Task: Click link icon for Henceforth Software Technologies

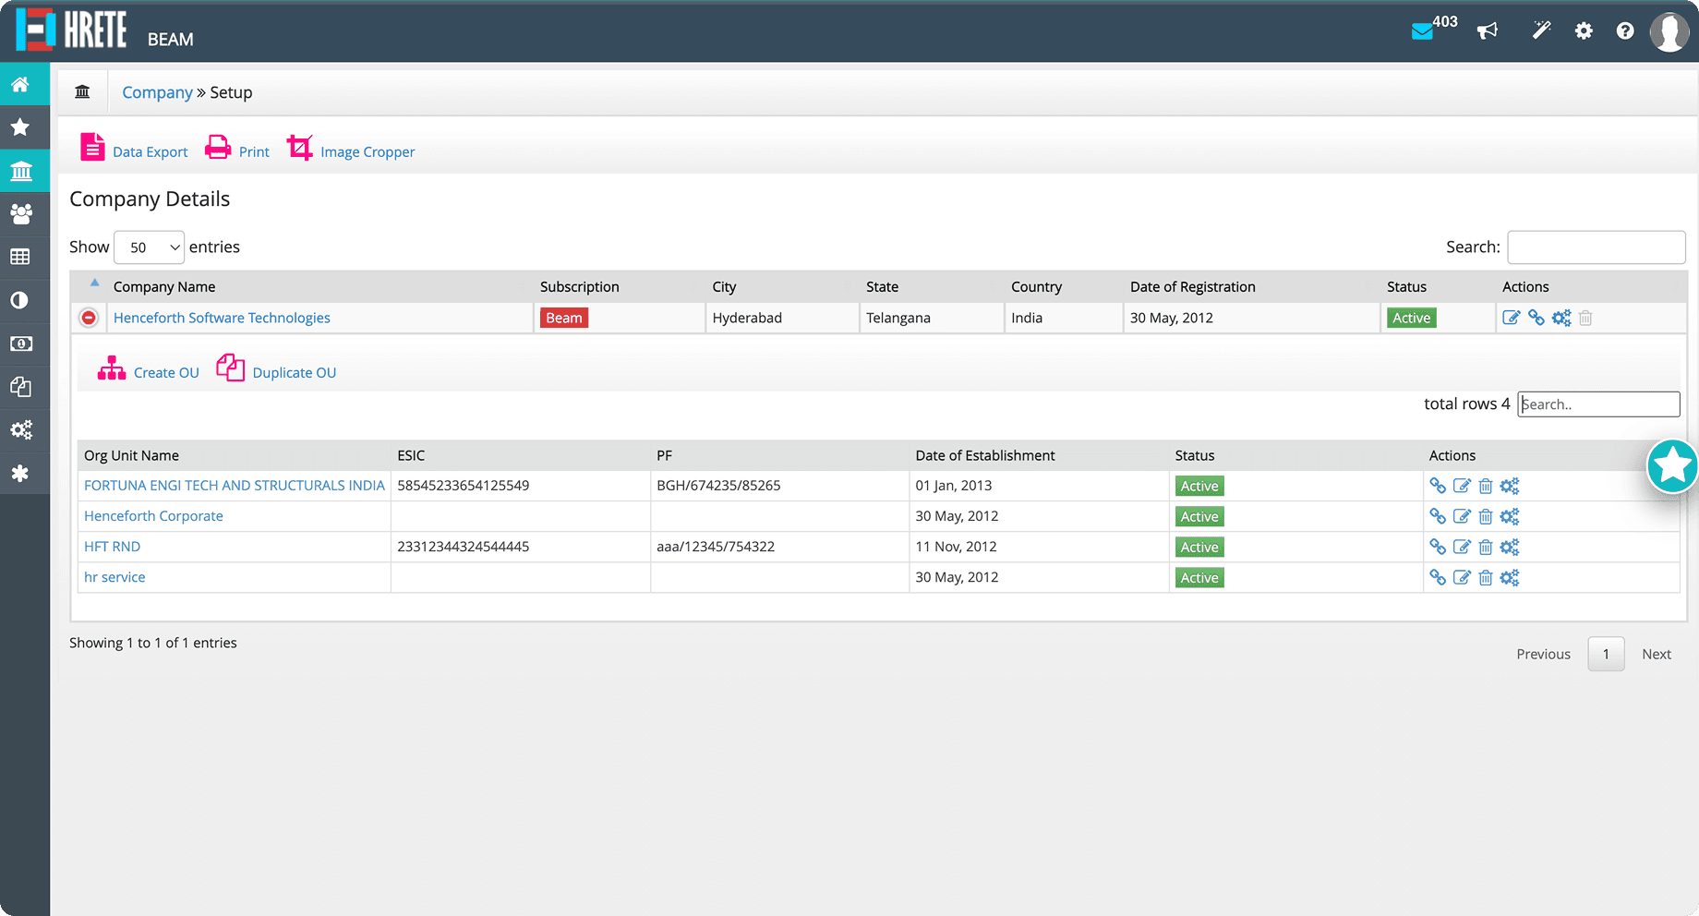Action: pyautogui.click(x=1536, y=318)
